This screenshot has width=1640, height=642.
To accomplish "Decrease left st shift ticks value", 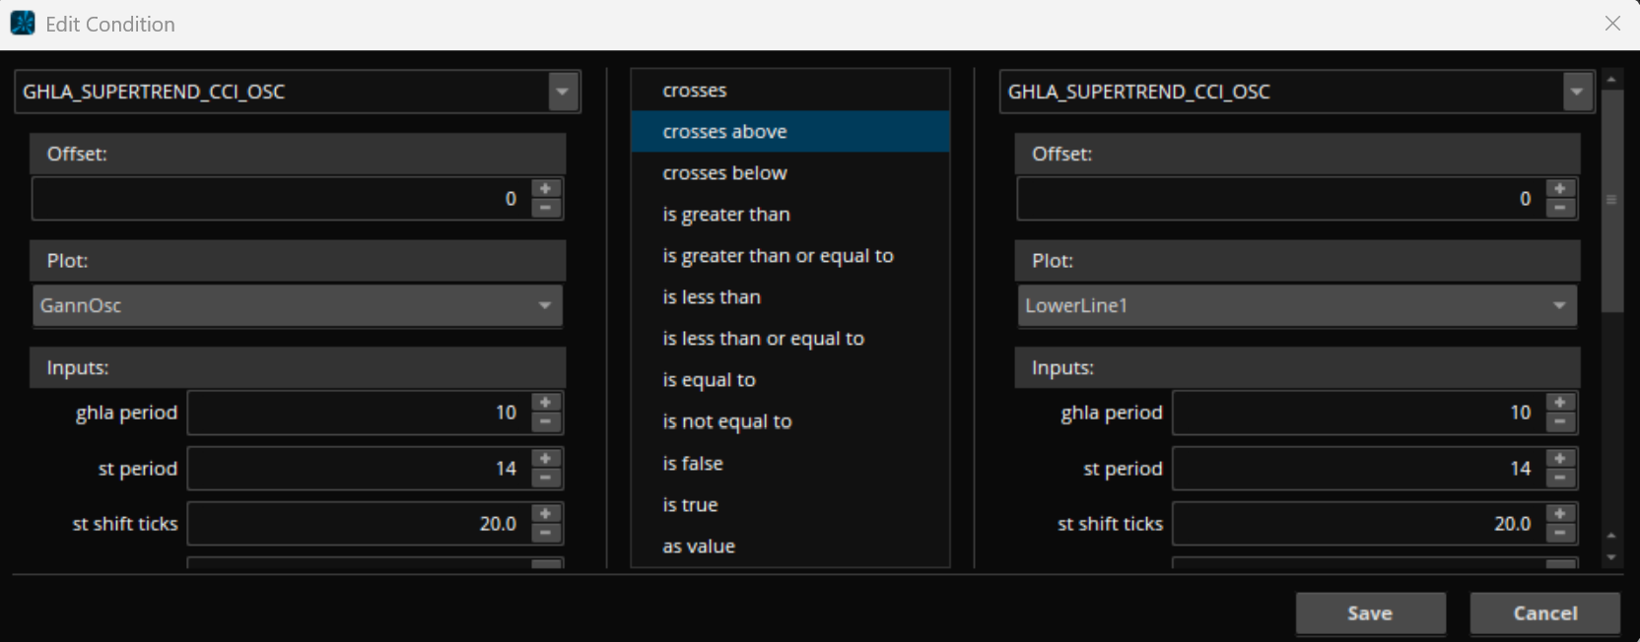I will pos(545,534).
